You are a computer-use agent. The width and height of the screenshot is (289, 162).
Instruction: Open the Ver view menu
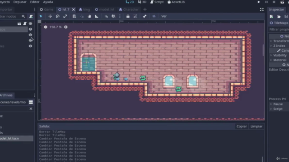[164, 16]
